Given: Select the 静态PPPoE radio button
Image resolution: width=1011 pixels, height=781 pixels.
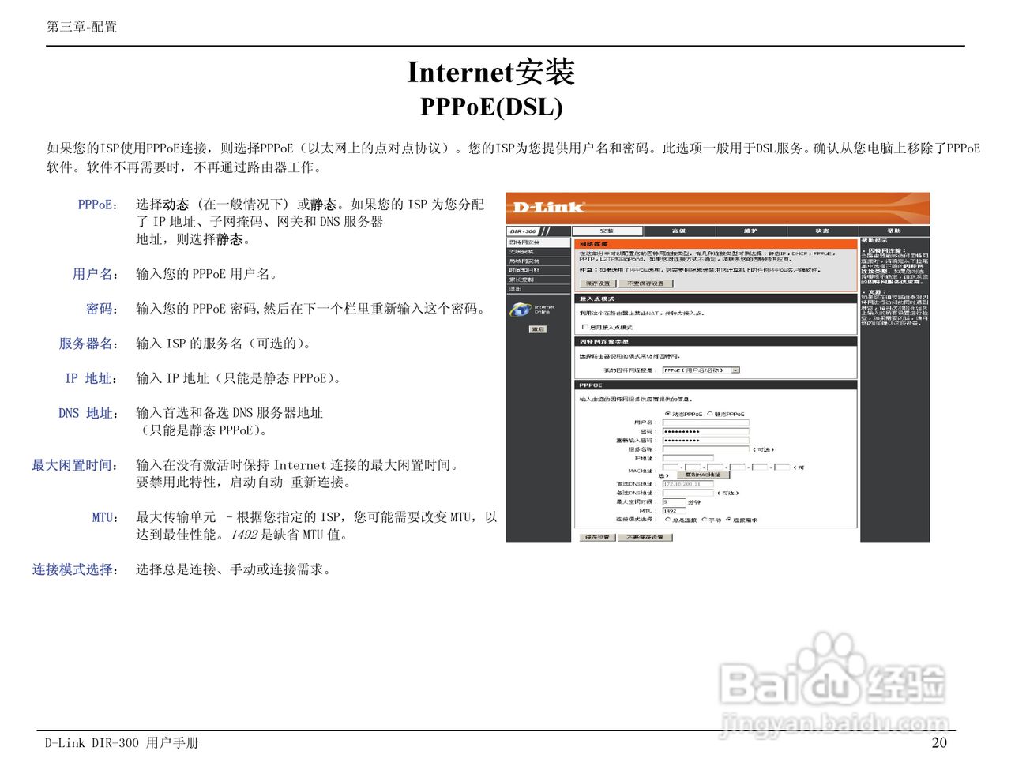Looking at the screenshot, I should pos(710,414).
